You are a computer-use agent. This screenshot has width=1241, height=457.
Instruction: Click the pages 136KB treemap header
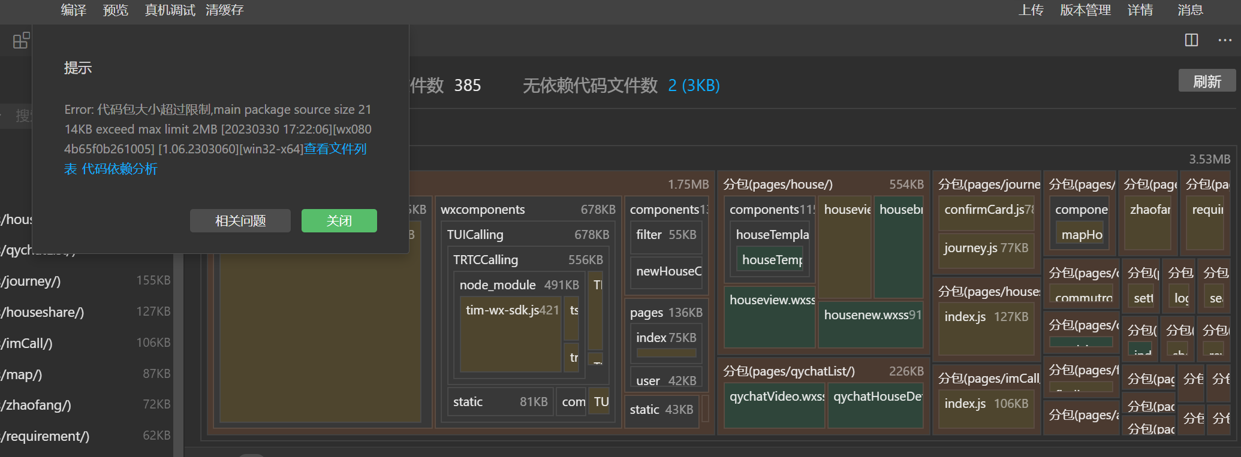point(666,313)
